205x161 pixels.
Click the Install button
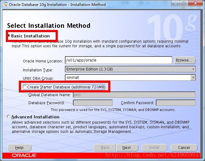(154, 148)
